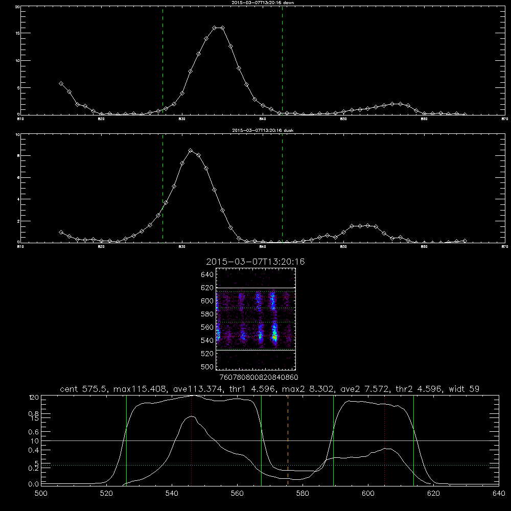Click the x-axis label '520' on the bottom plot
Viewport: 511px width, 511px height.
click(x=106, y=494)
